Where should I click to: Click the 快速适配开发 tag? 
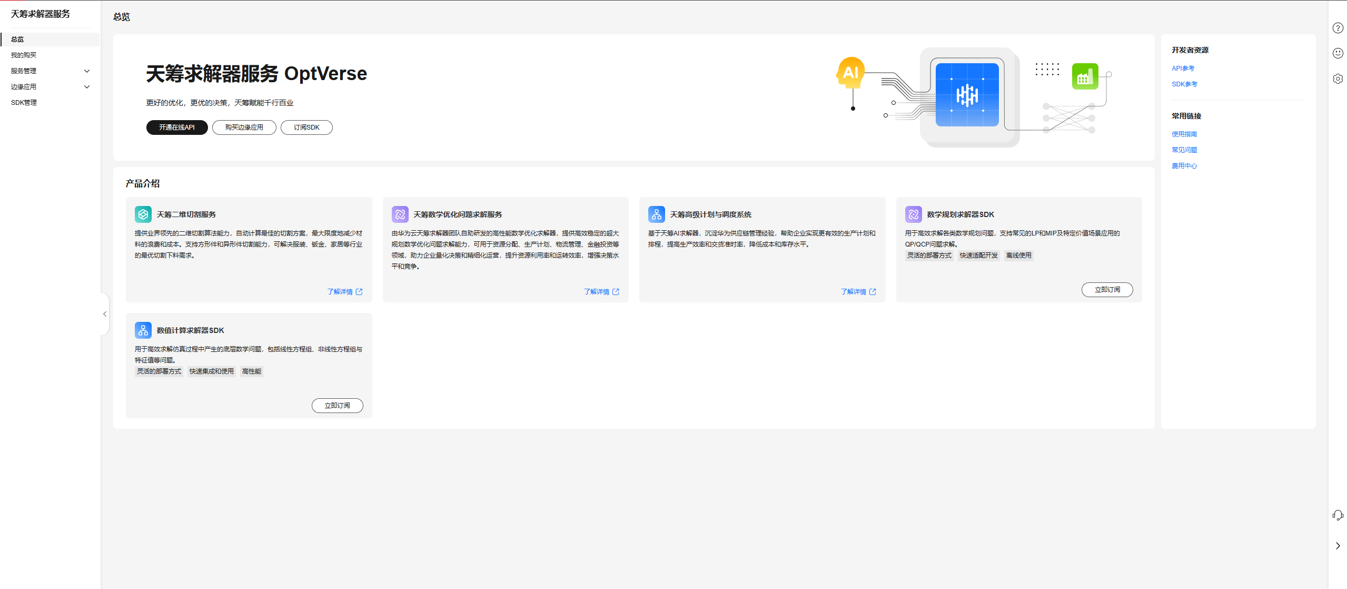click(x=978, y=256)
